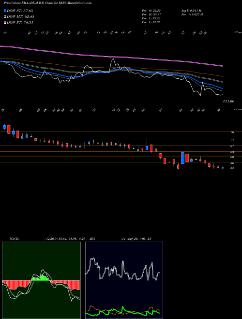242x319 pixels.
Task: Click the 'Pre L: 52.22' low value
Action: click(151, 18)
